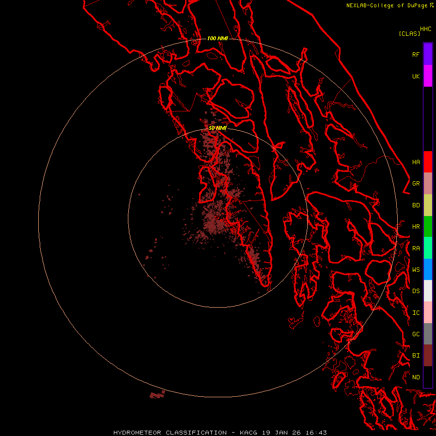Screen dimensions: 436x436
Task: Click the HR legend label
Action: click(416, 227)
